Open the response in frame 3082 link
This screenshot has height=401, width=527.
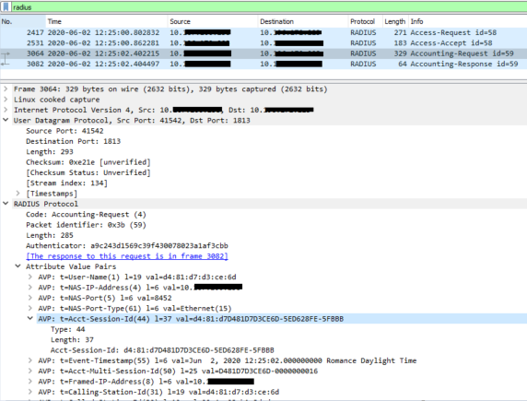click(127, 256)
